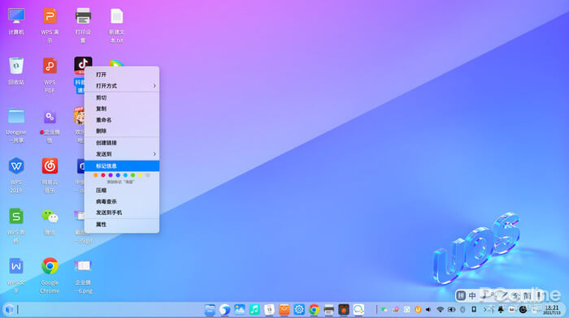Screen dimensions: 569x318
Task: Open the file manager in the dock
Action: tap(210, 310)
